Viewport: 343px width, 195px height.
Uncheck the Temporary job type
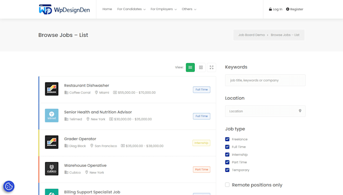pos(227,170)
